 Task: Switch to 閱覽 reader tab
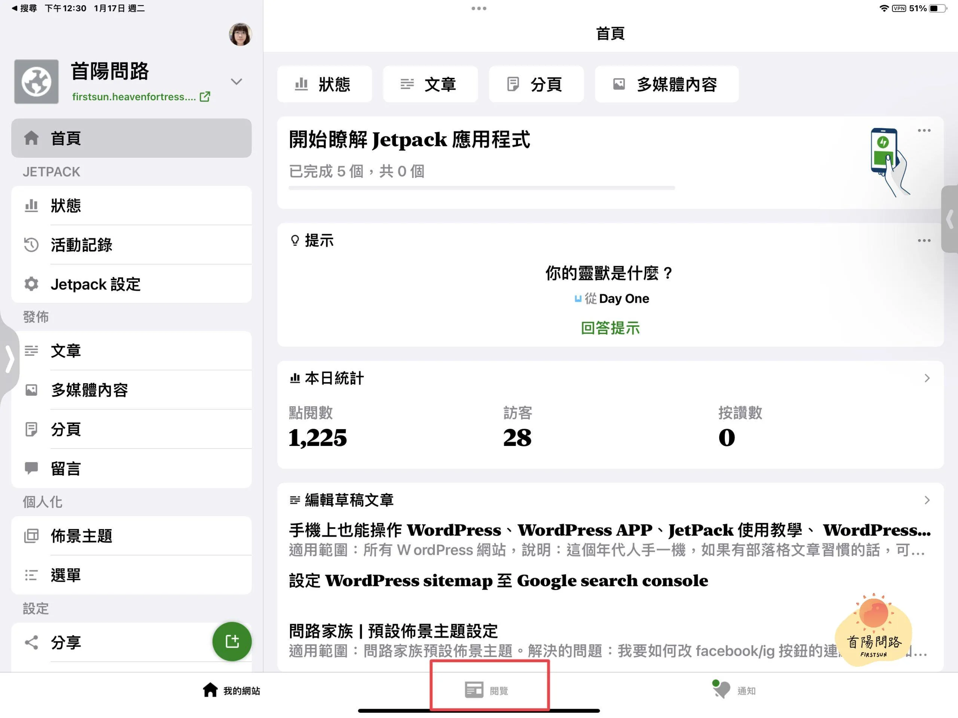tap(487, 690)
